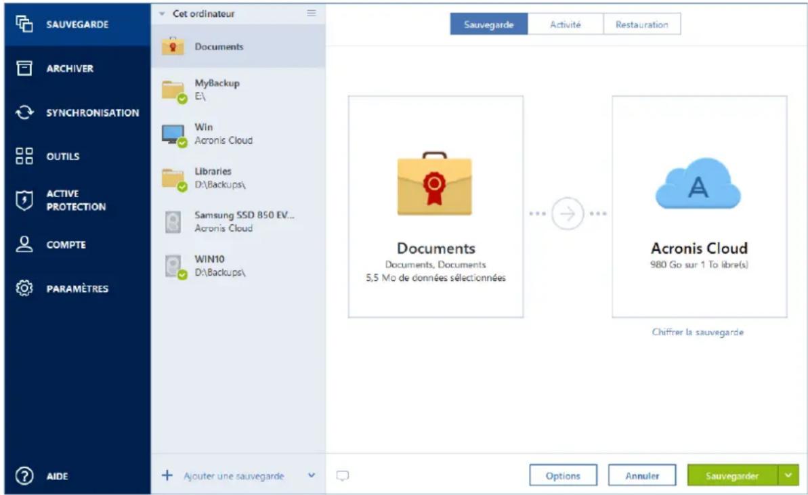Click the 'Documents, Documents' subtitle text
Viewport: 808px width, 495px height.
tap(435, 265)
